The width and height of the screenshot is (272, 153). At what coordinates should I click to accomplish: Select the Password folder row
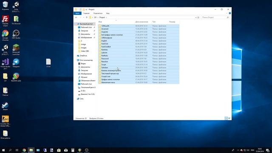click(139, 59)
